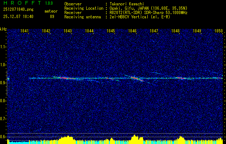The width and height of the screenshot is (226, 144).
Task: Select the 1.0 frequency axis label
Action: click(3, 65)
